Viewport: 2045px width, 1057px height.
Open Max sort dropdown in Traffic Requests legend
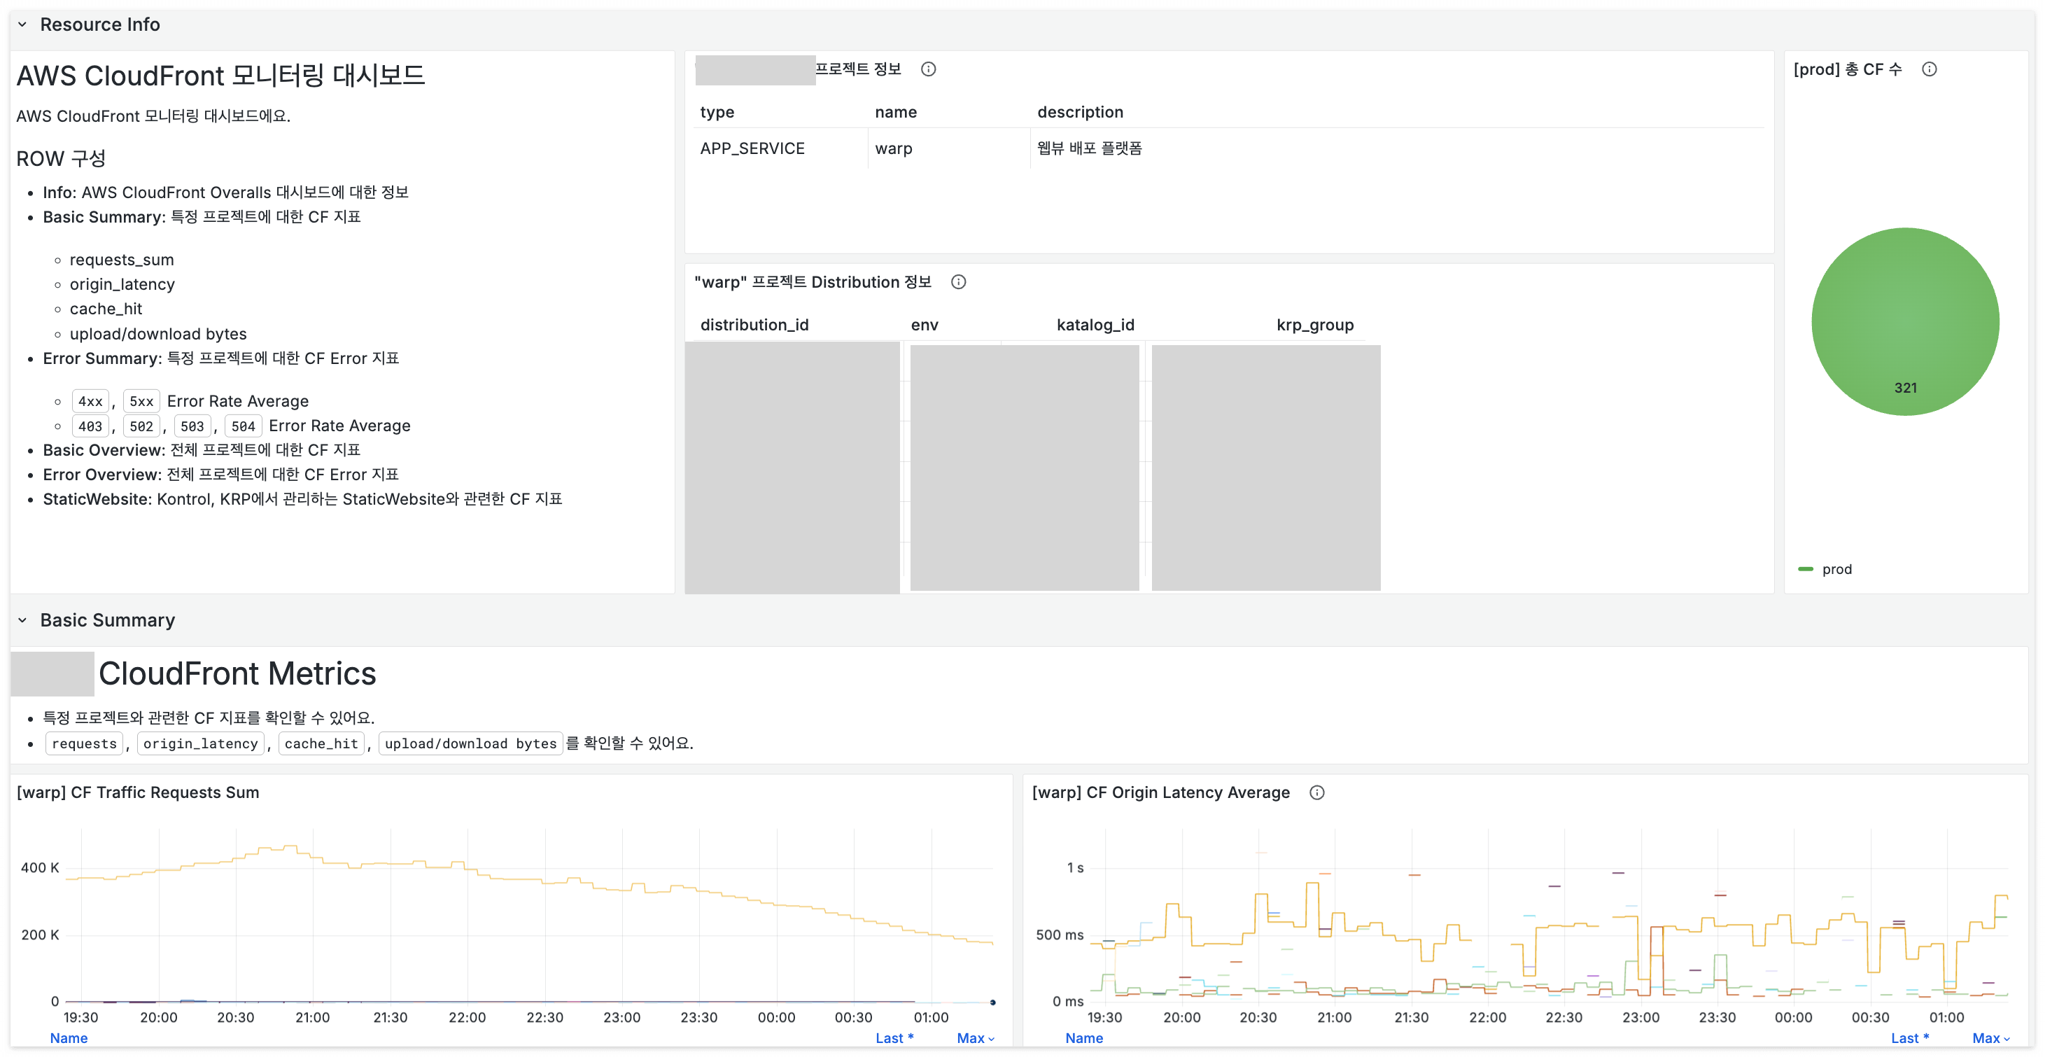[975, 1038]
